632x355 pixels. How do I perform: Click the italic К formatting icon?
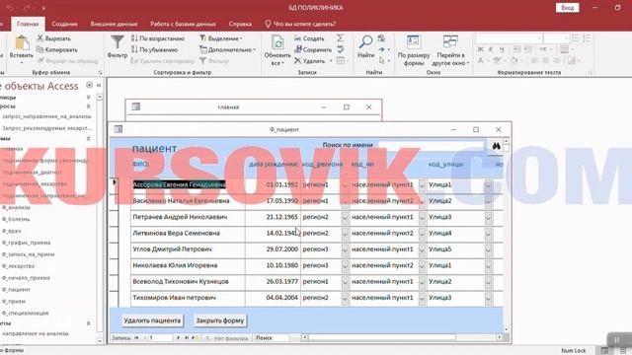click(491, 49)
